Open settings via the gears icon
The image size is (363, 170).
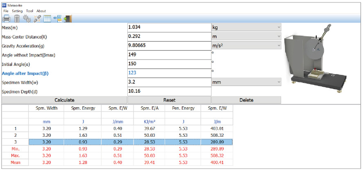pyautogui.click(x=27, y=18)
